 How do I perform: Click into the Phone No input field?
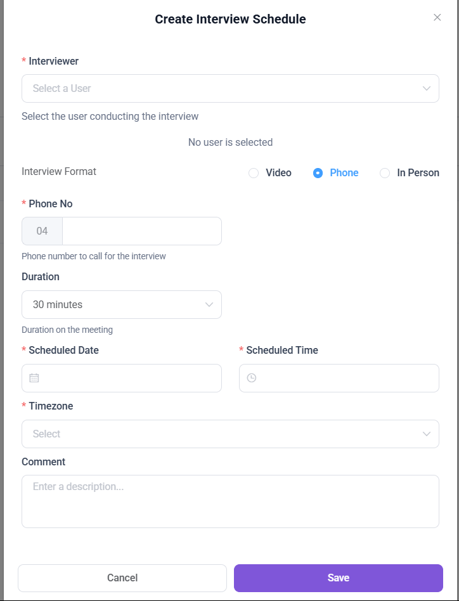(x=141, y=231)
